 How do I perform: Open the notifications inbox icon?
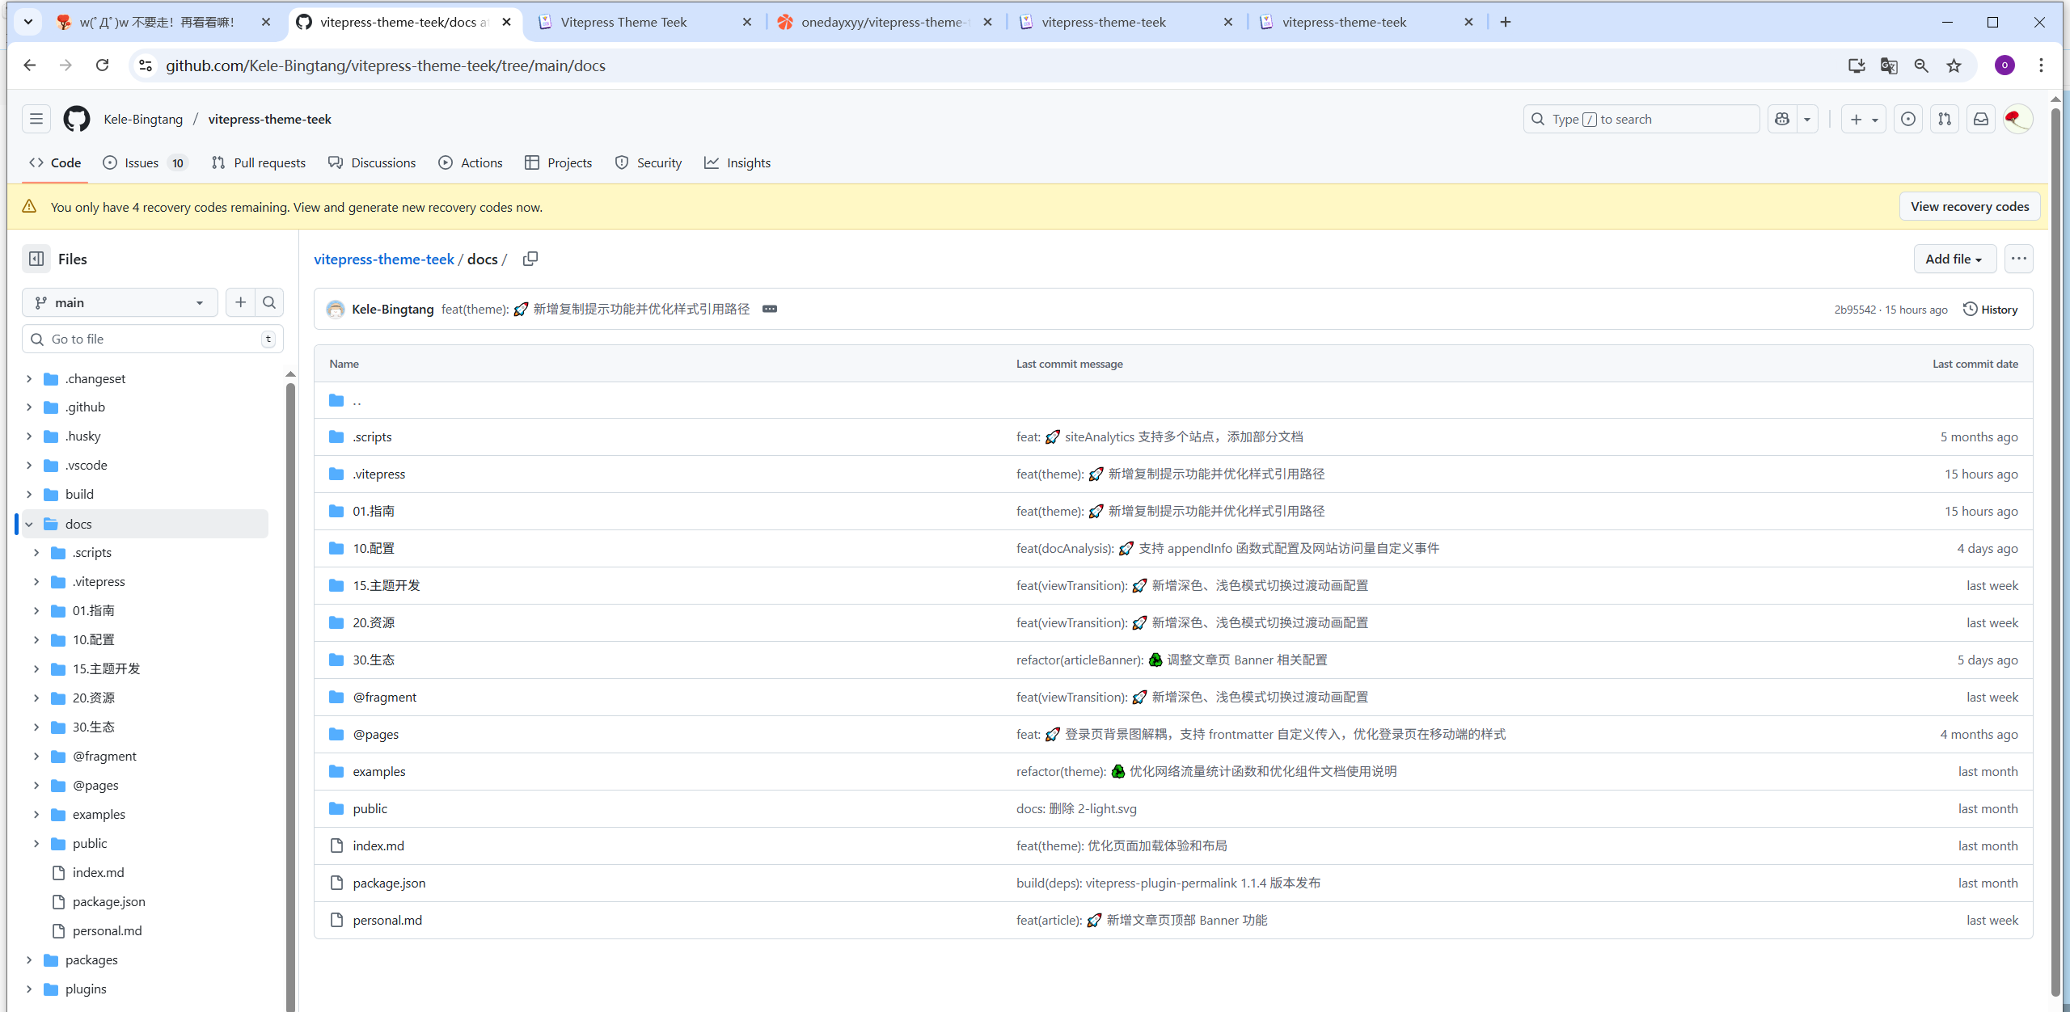(1980, 119)
